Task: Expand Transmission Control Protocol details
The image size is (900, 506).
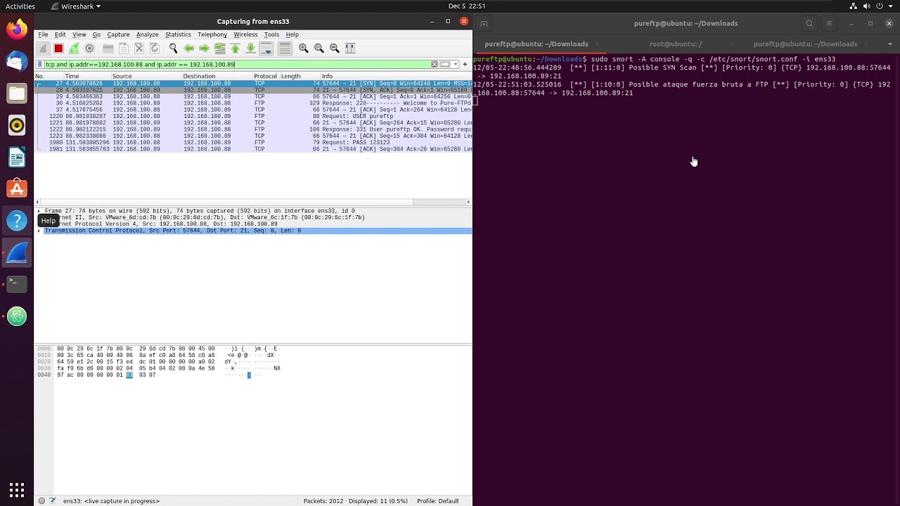Action: pos(39,231)
